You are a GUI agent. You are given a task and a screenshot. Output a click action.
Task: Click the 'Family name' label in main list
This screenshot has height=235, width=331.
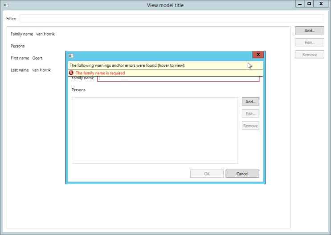tap(22, 34)
